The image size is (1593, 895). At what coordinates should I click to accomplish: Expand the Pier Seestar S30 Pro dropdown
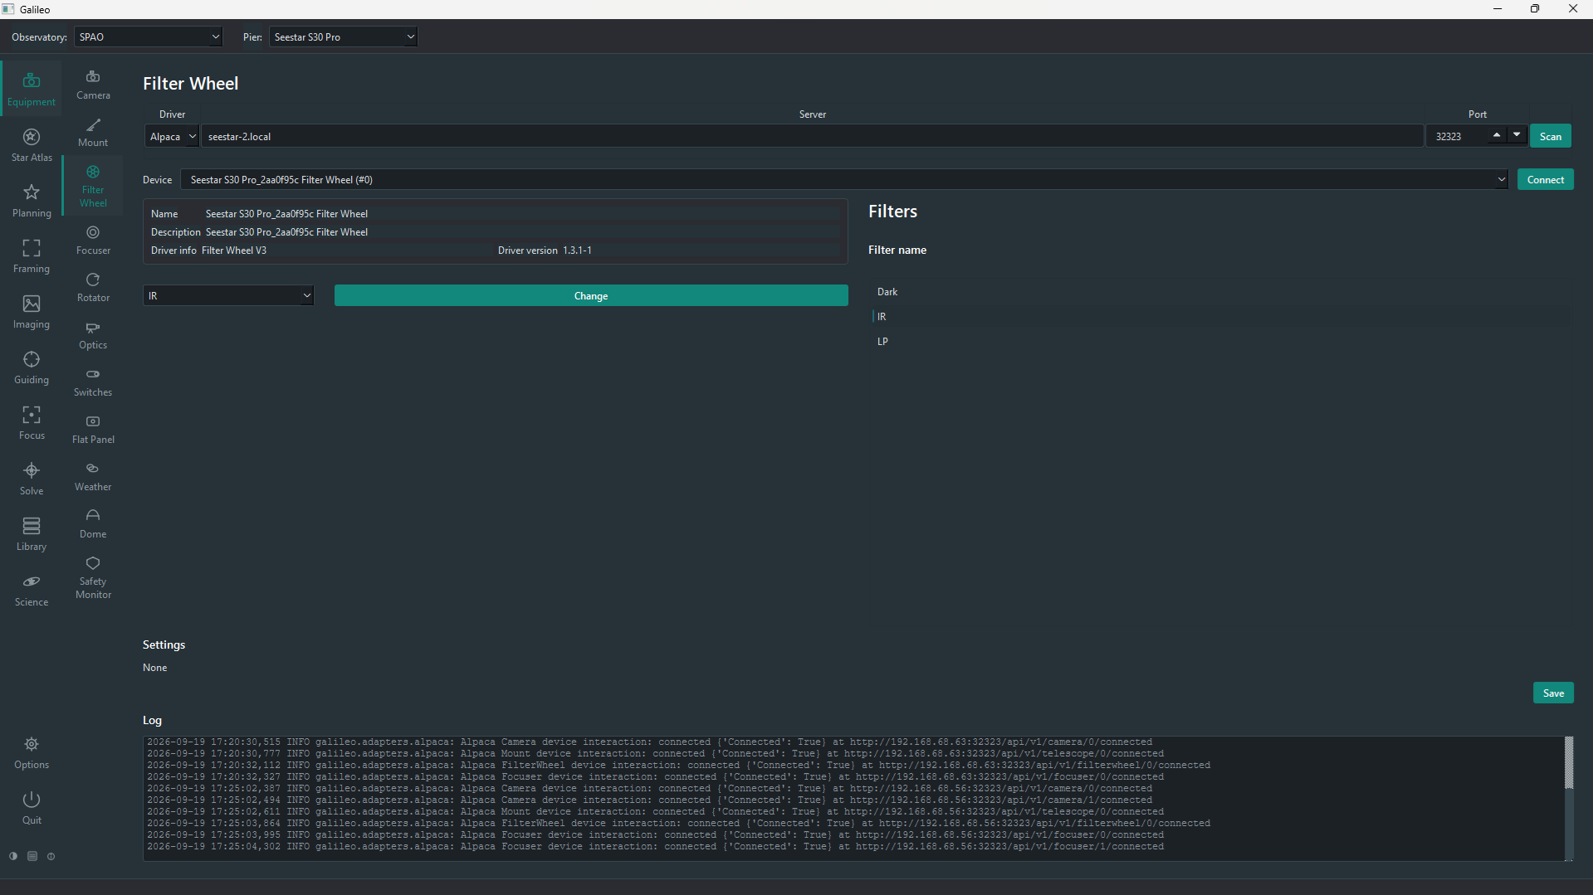point(343,36)
